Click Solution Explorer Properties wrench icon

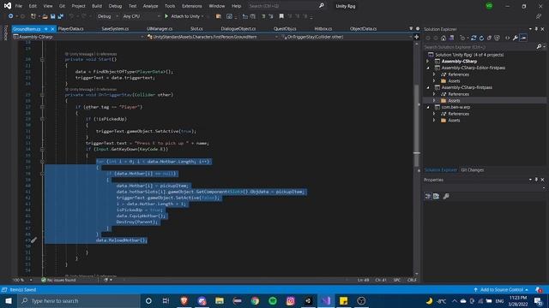[516, 38]
